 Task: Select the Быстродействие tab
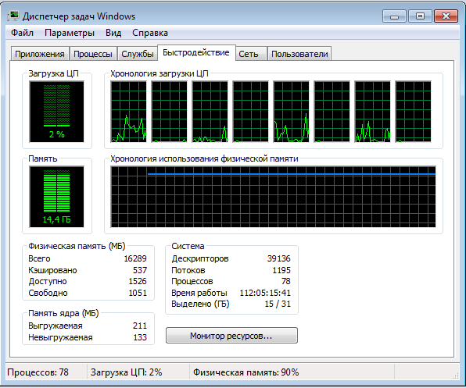click(x=196, y=53)
